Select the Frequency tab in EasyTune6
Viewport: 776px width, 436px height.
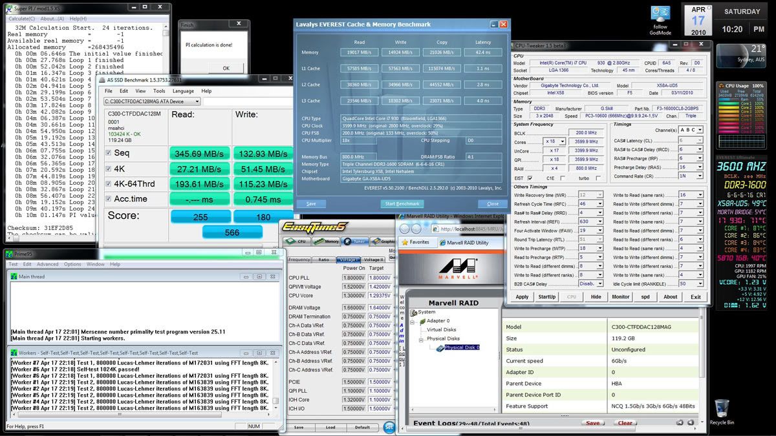click(x=299, y=260)
